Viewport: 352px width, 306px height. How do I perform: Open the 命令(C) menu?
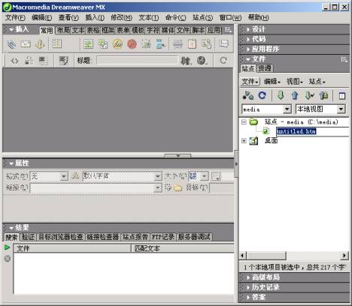click(175, 18)
